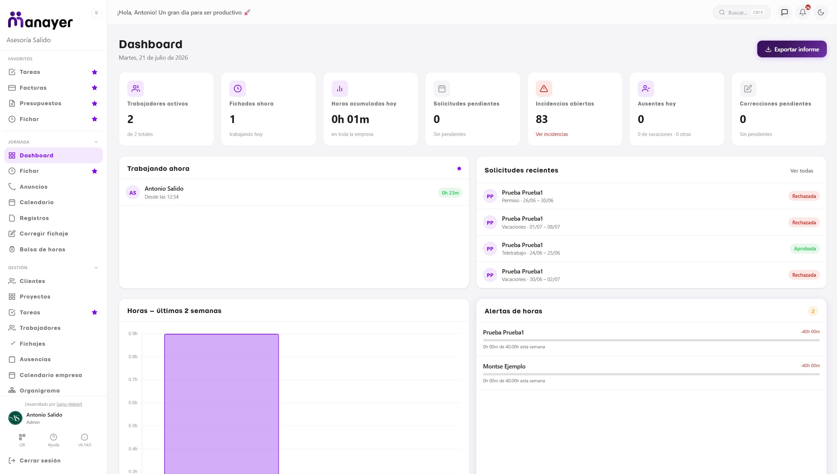Collapse the Jornada section
837x474 pixels.
(x=96, y=142)
